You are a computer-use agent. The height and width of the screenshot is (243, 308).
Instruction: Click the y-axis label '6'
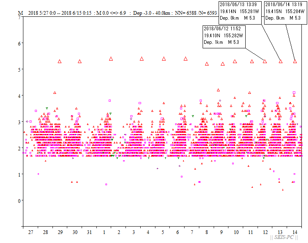pyautogui.click(x=19, y=43)
